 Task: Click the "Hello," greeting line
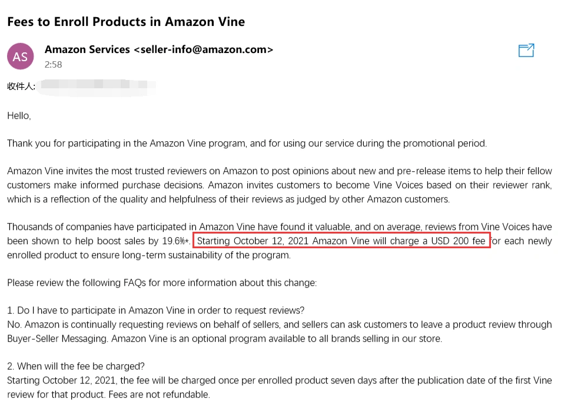[19, 116]
